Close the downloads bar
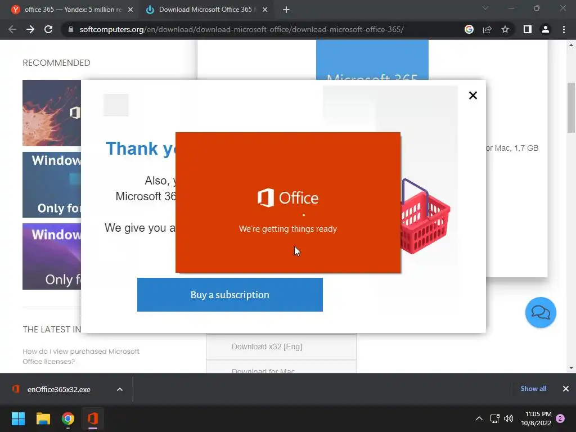The width and height of the screenshot is (576, 432). (x=566, y=389)
